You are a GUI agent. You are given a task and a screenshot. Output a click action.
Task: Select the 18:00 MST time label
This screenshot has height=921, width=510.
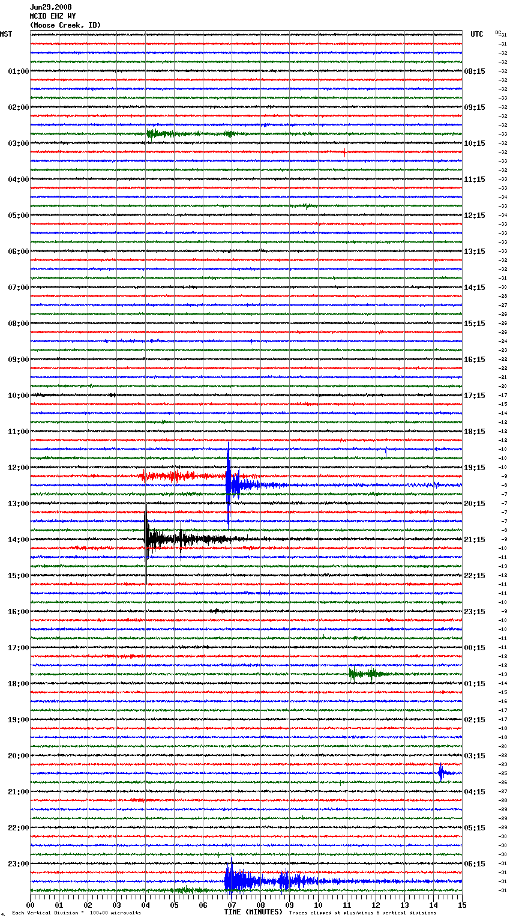coord(19,684)
